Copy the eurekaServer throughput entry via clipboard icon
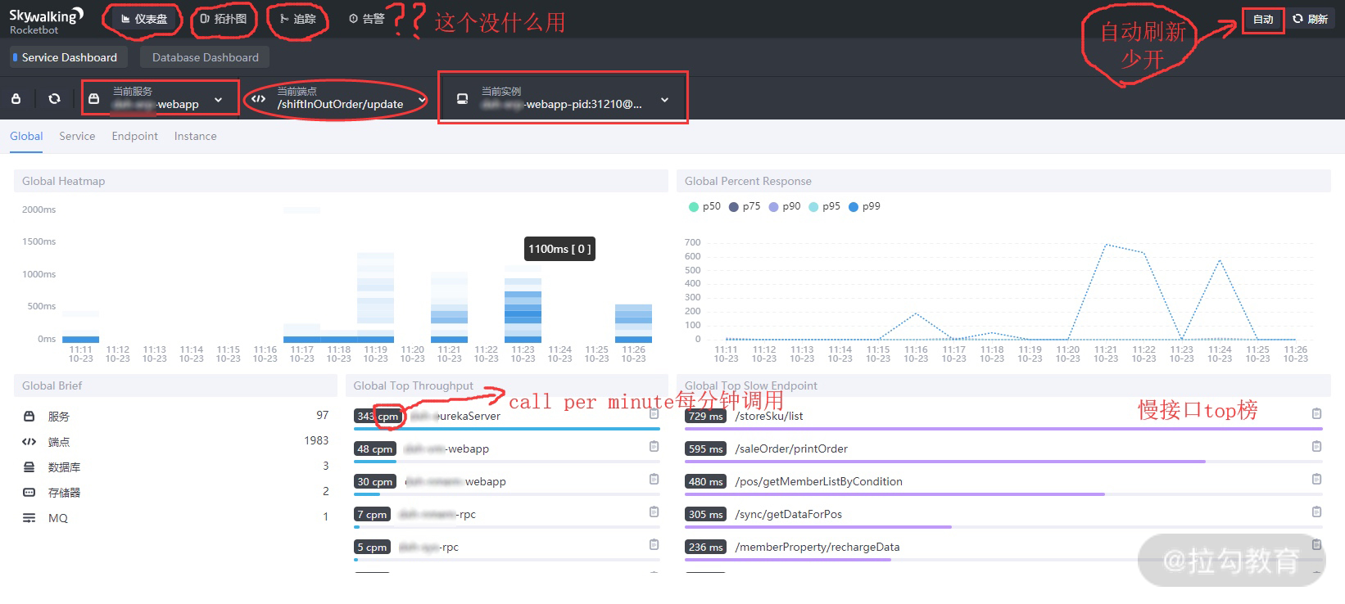The width and height of the screenshot is (1345, 604). pyautogui.click(x=654, y=414)
